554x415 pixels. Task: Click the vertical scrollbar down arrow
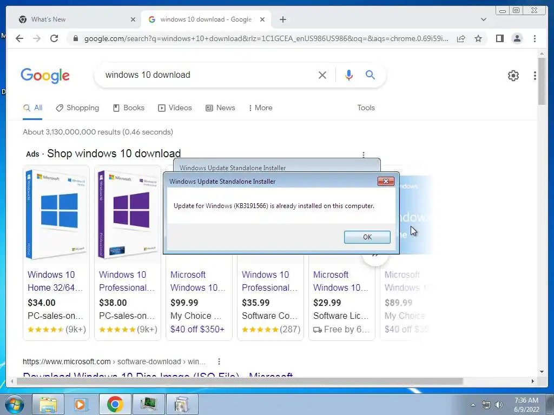point(542,371)
